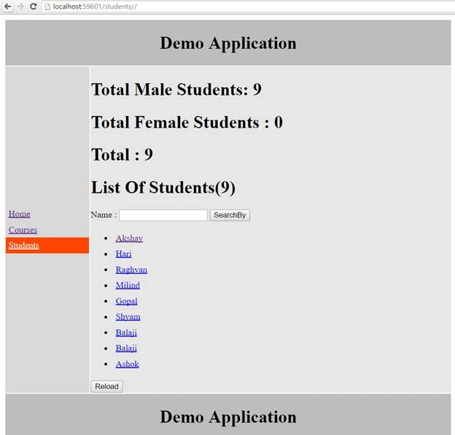This screenshot has height=435, width=455.
Task: Click the SearchBy button
Action: click(x=230, y=215)
